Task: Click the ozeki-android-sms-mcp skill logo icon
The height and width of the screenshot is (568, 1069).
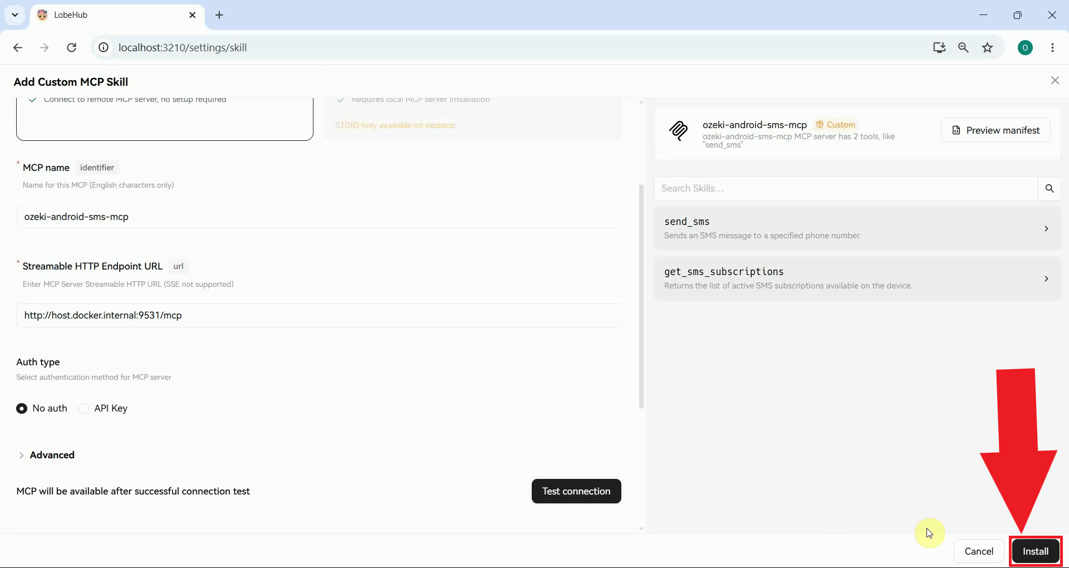Action: click(678, 131)
